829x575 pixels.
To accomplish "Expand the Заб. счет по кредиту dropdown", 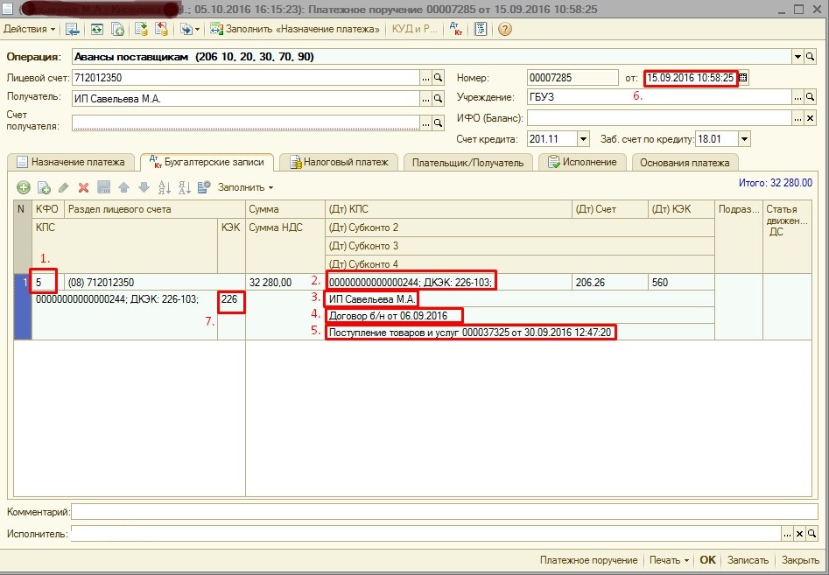I will 744,139.
